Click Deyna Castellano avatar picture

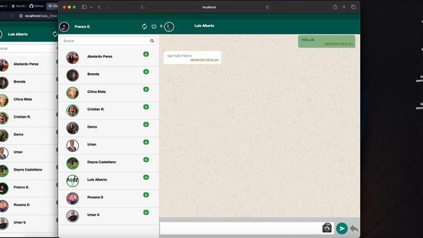(73, 163)
